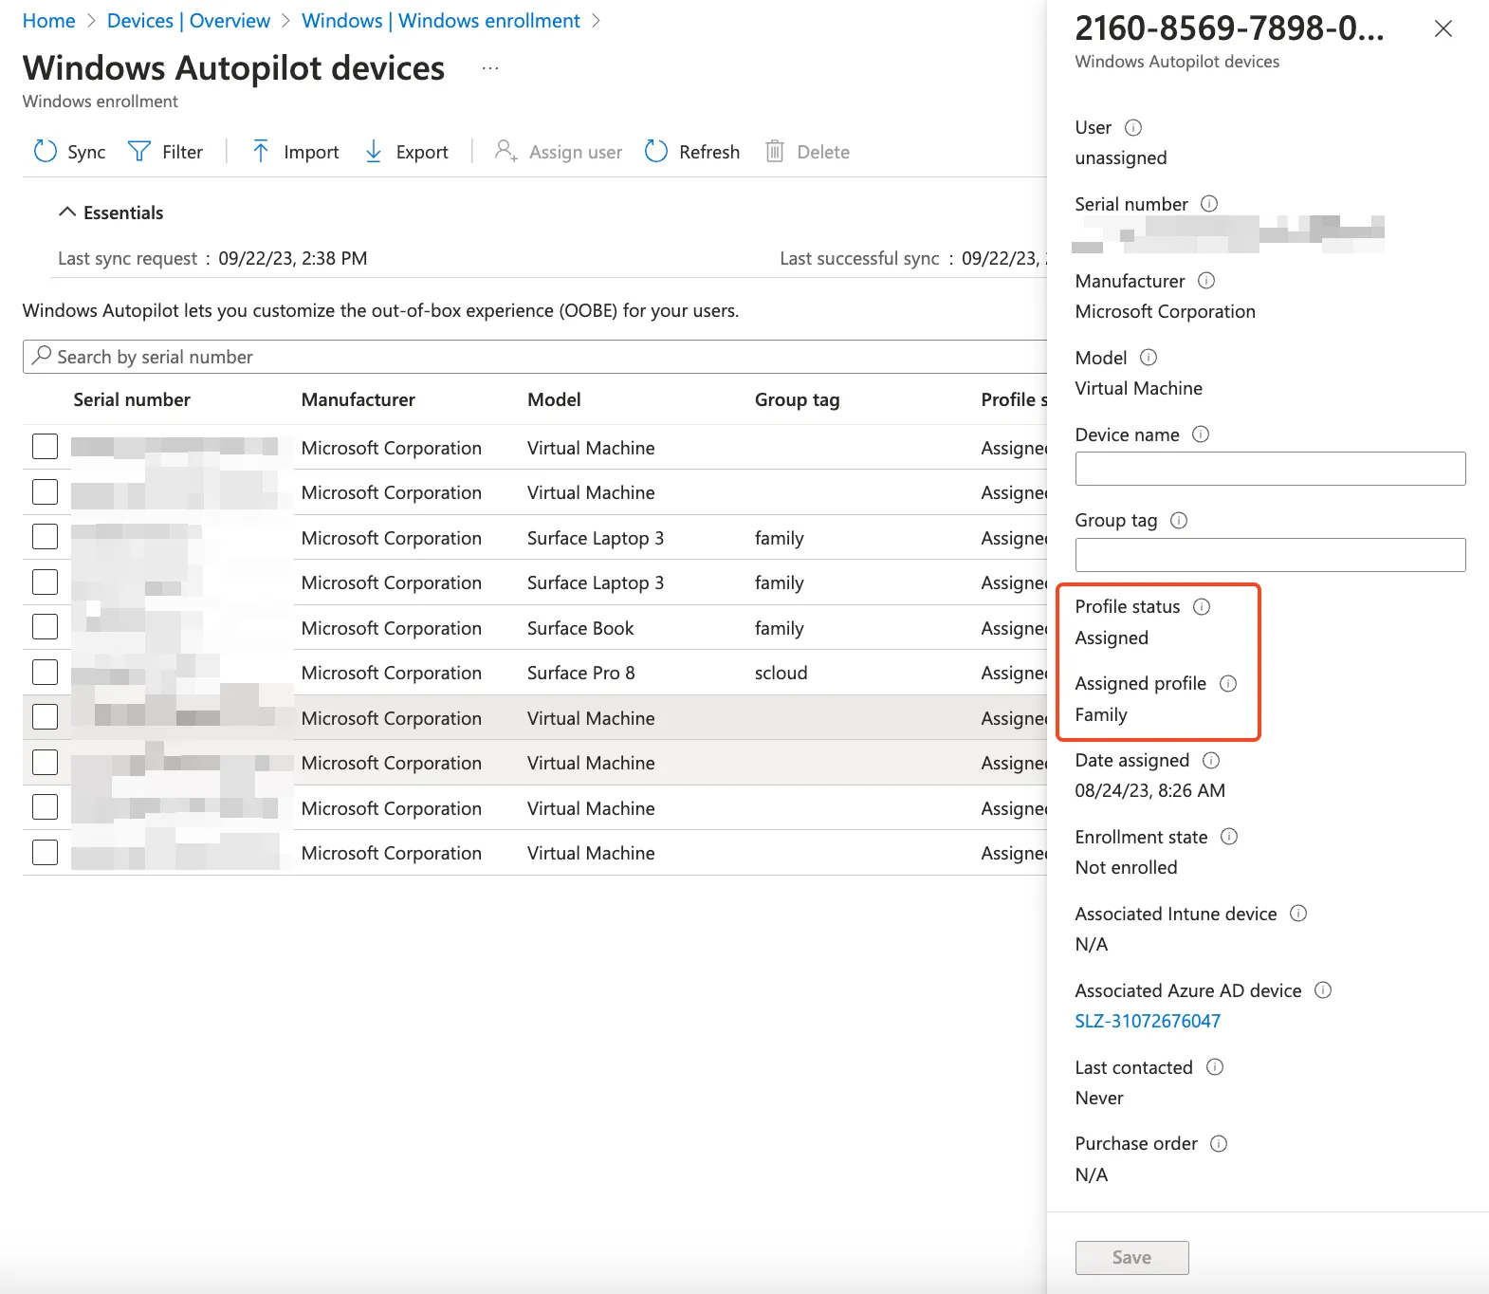Show info tooltip for Group tag field
Viewport: 1489px width, 1294px height.
tap(1179, 520)
